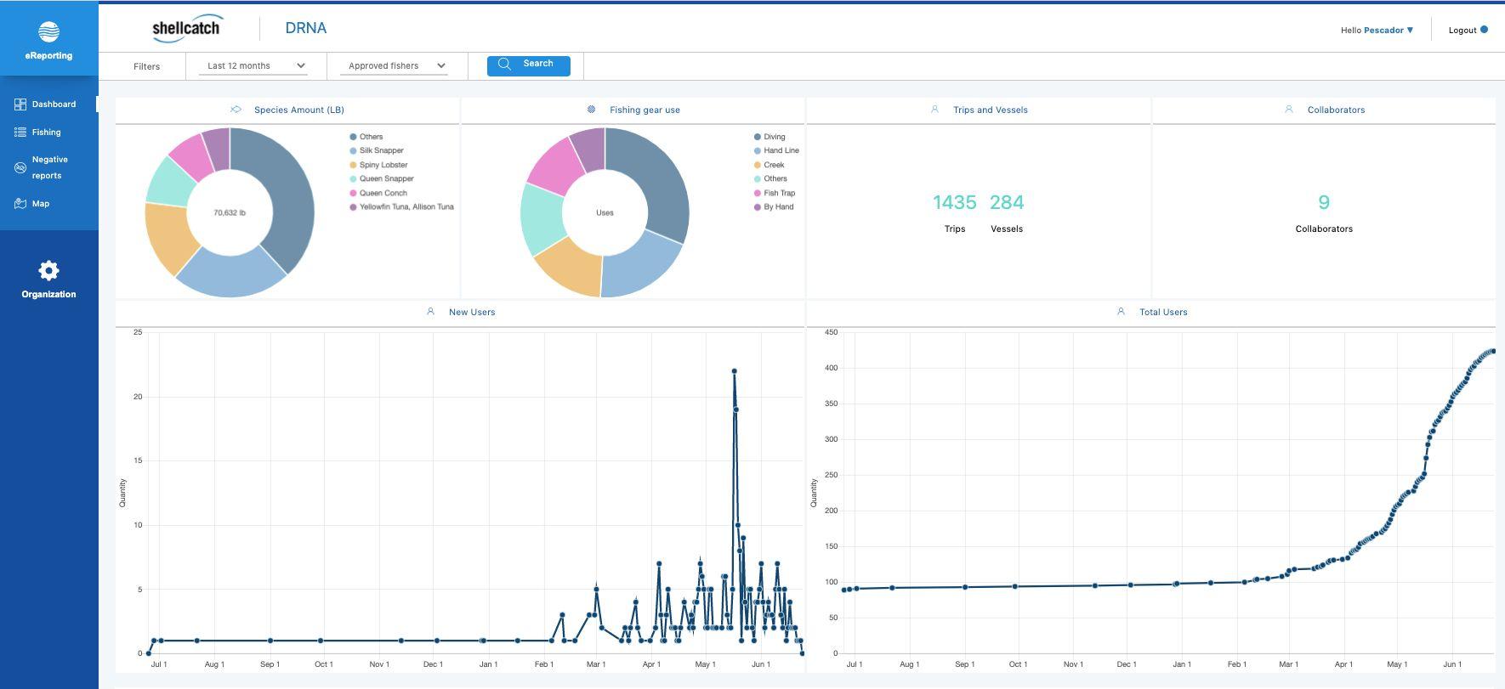Click the 1435 Trips value
Viewport: 1505px width, 689px height.
coord(954,202)
